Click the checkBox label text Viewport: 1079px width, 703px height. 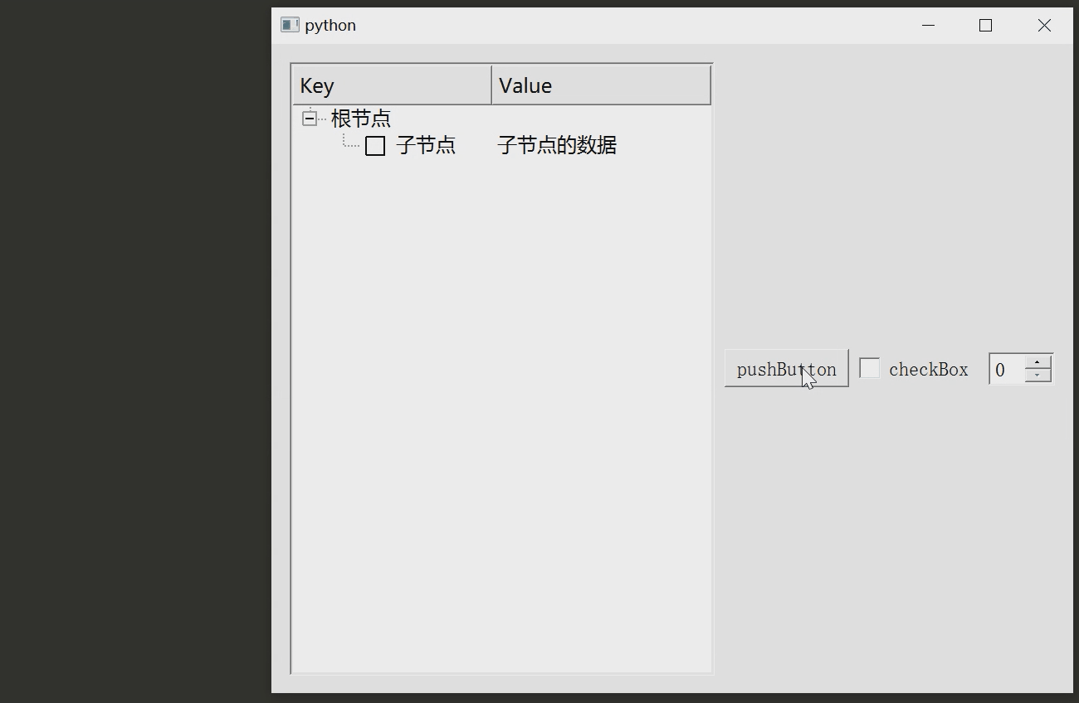point(928,369)
